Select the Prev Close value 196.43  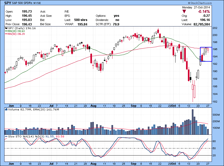27,24
